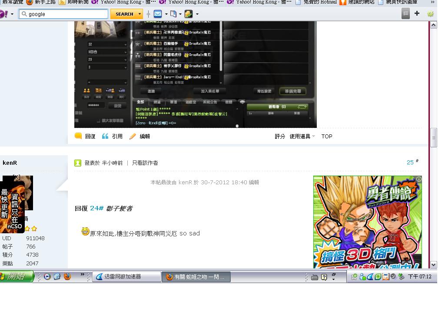Click the 引用 quote link
This screenshot has width=445, height=333.
[x=117, y=136]
